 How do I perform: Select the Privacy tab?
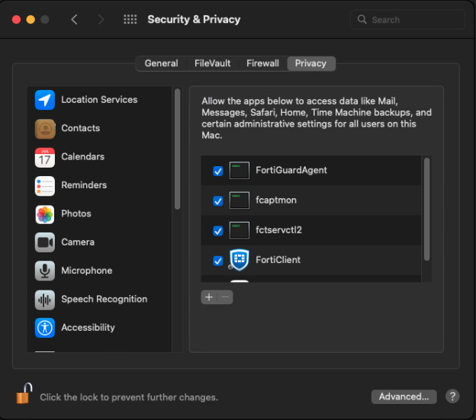[311, 63]
